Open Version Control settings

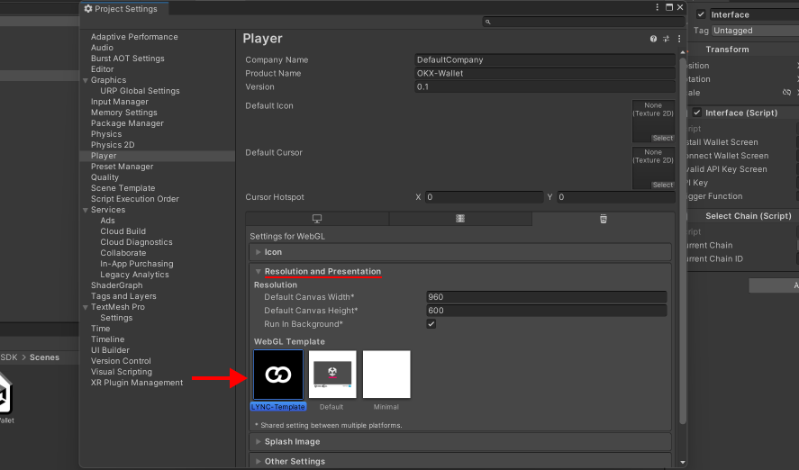tap(122, 361)
